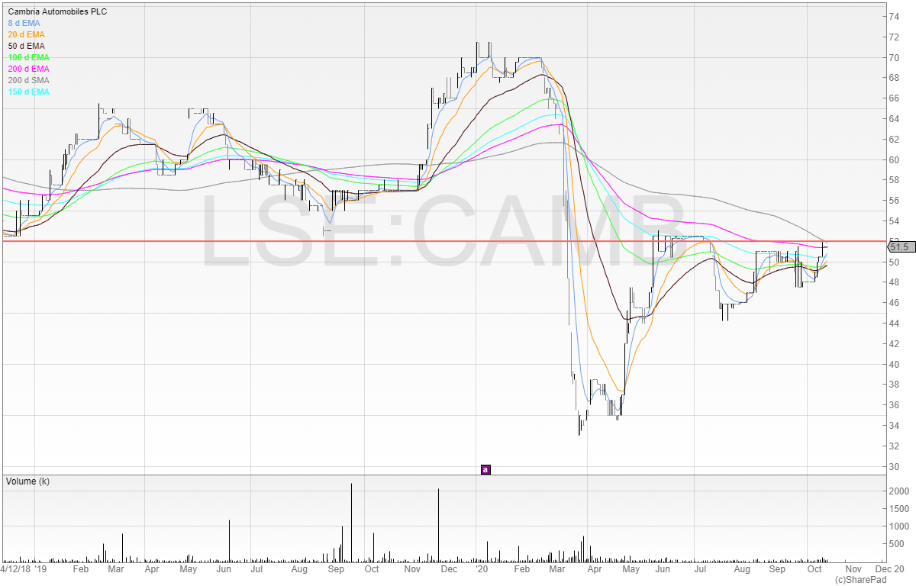Viewport: 916px width, 586px height.
Task: Select the 200 d SMA legend label
Action: click(28, 80)
